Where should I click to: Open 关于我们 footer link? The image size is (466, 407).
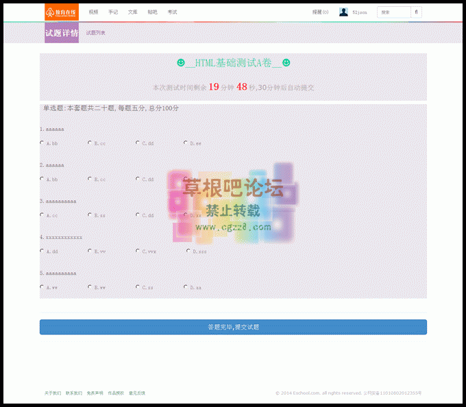(x=53, y=393)
